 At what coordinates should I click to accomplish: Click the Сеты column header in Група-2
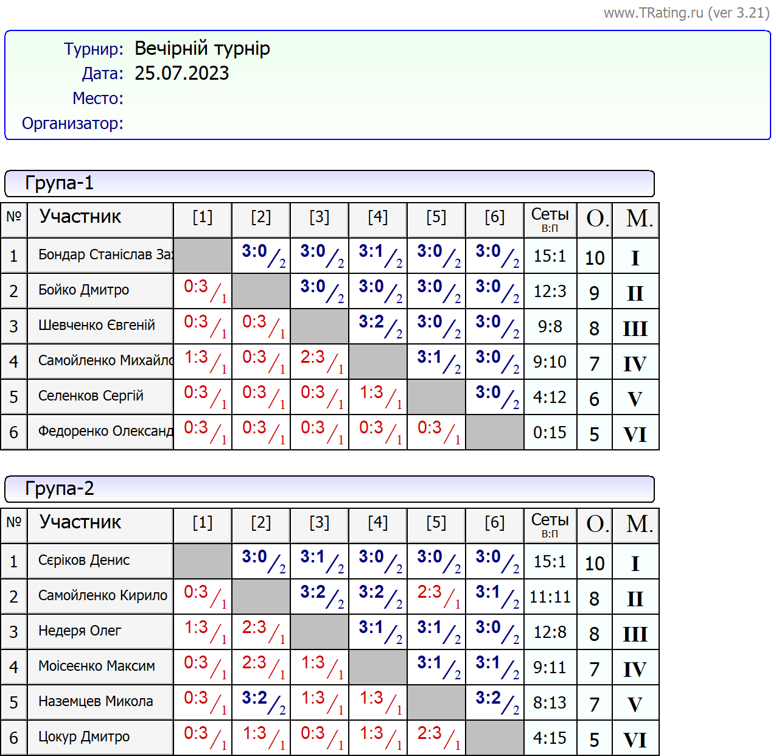550,525
